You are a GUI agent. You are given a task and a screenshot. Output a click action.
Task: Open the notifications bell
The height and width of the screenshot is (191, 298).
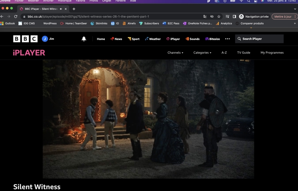(x=84, y=39)
